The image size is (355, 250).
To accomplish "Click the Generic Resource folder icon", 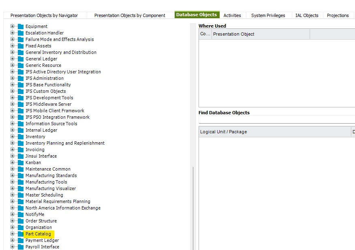I will pyautogui.click(x=21, y=65).
